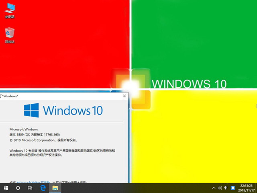Open the Windows Start menu
The width and height of the screenshot is (257, 193).
click(6, 188)
